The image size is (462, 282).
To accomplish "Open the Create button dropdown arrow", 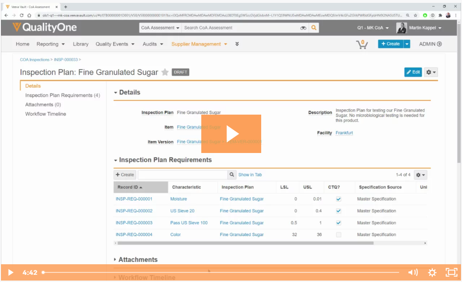I will [x=406, y=44].
